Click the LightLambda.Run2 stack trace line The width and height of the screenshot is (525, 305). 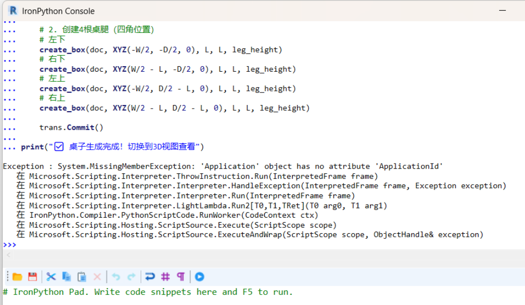pyautogui.click(x=201, y=206)
